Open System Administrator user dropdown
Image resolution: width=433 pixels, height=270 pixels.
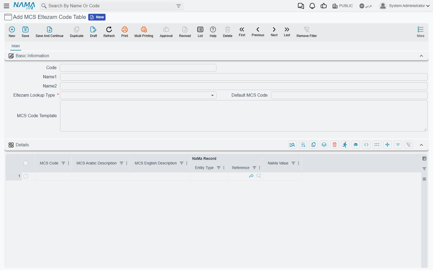(405, 6)
